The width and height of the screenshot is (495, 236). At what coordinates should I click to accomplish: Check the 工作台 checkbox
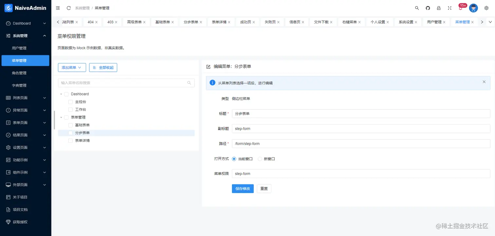(x=70, y=110)
